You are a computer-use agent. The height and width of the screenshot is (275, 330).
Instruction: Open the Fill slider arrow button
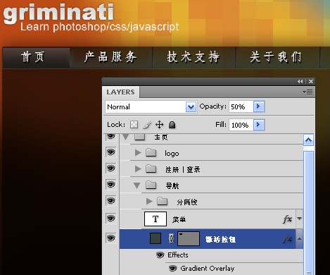pos(259,125)
